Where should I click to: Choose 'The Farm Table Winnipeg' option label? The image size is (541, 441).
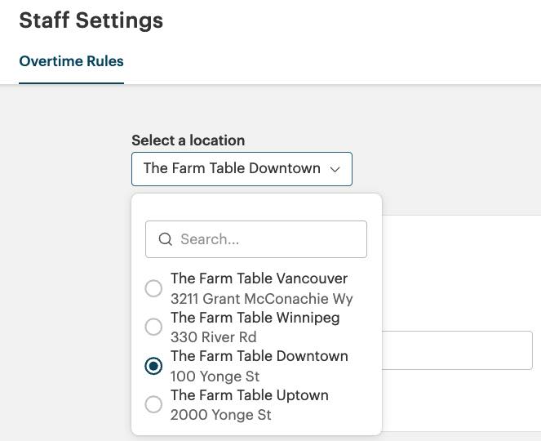pos(255,317)
